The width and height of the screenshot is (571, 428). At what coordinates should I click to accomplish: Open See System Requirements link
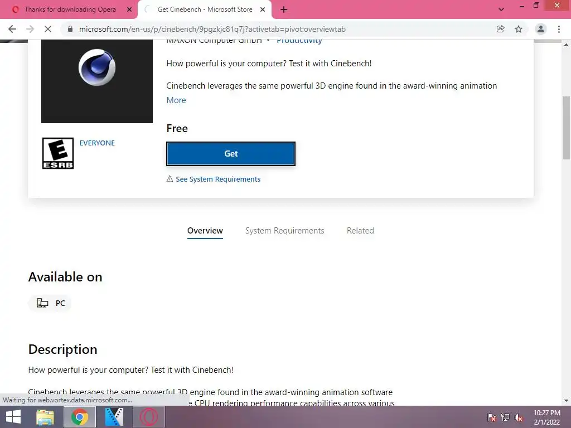(x=218, y=179)
